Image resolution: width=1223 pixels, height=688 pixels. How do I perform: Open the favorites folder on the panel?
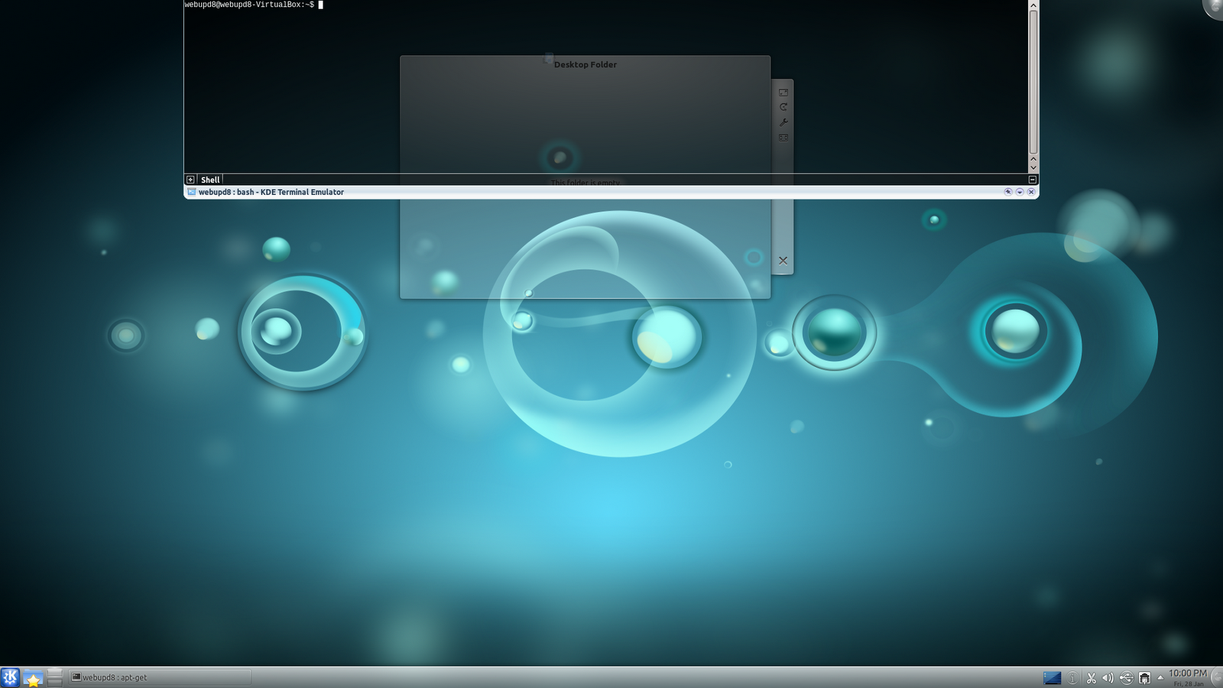[33, 678]
